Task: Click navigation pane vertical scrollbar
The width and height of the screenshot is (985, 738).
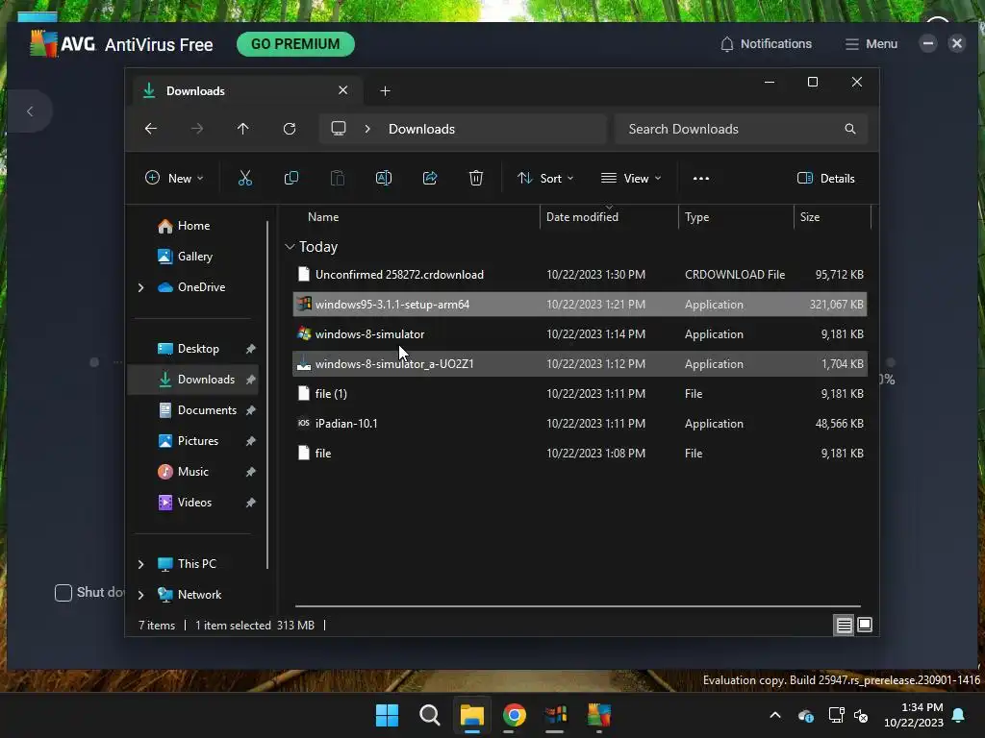Action: (267, 394)
